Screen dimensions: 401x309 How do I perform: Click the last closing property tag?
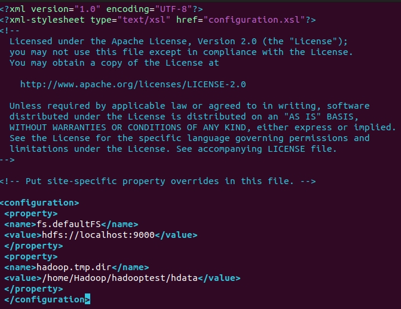tap(33, 289)
